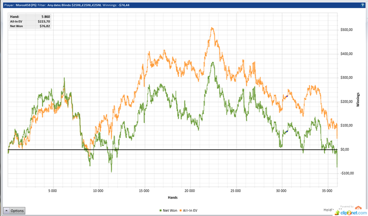368x216 pixels.
Task: Click the '30 000' x-axis label
Action: pos(281,191)
